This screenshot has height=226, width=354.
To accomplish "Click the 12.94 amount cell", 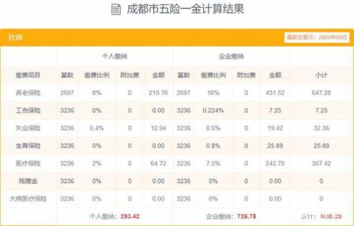I will click(158, 128).
